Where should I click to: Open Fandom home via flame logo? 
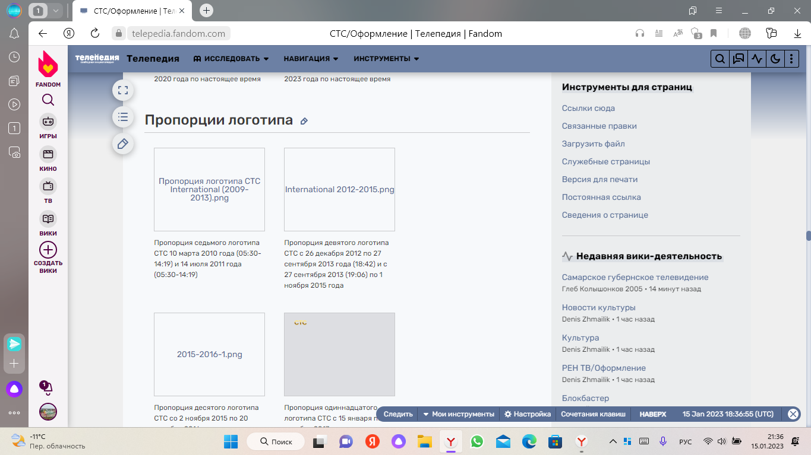(x=48, y=64)
